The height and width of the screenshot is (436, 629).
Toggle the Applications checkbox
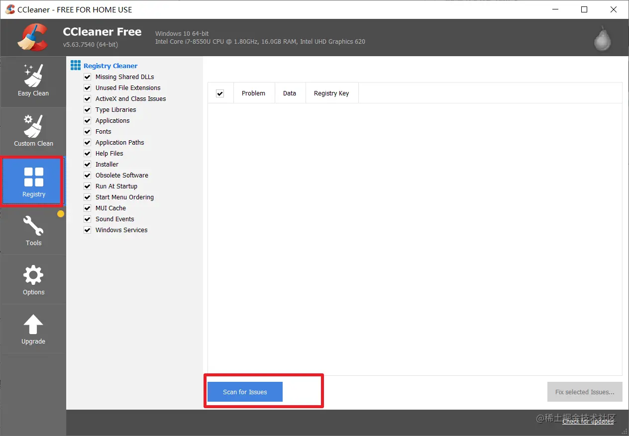click(x=88, y=121)
